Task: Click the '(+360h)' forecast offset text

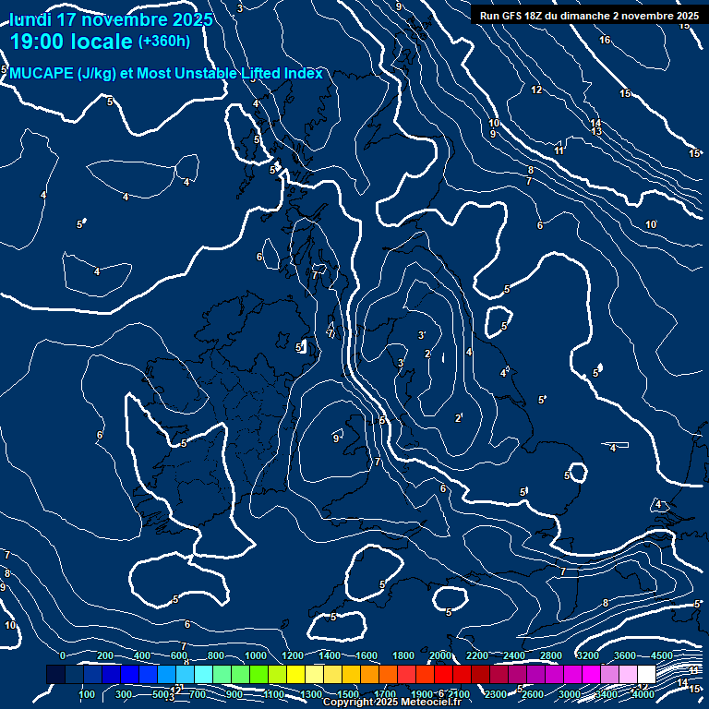Action: pyautogui.click(x=164, y=42)
